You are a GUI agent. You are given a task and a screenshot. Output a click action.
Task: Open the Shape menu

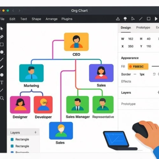36,19
